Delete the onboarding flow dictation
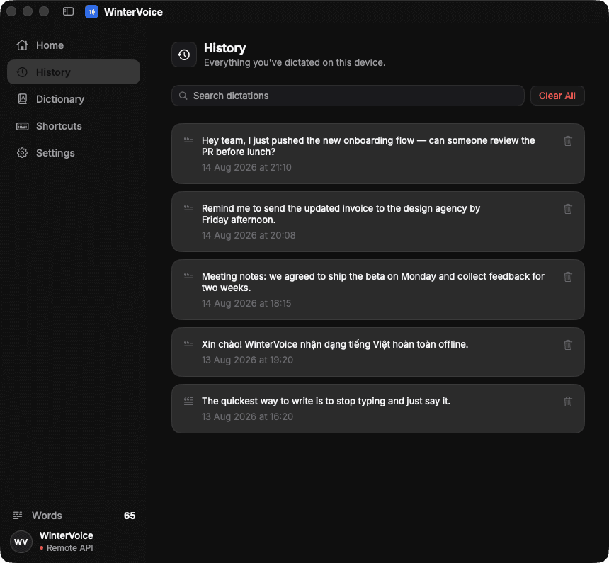609x563 pixels. [568, 141]
